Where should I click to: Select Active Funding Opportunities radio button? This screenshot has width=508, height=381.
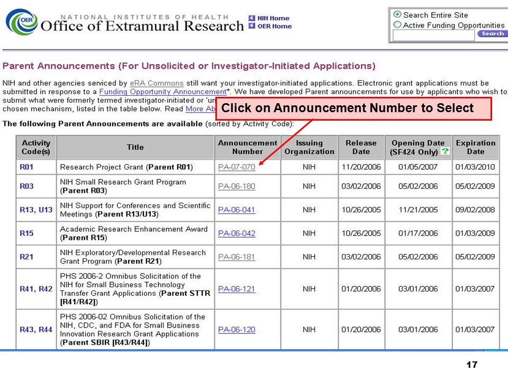click(397, 25)
